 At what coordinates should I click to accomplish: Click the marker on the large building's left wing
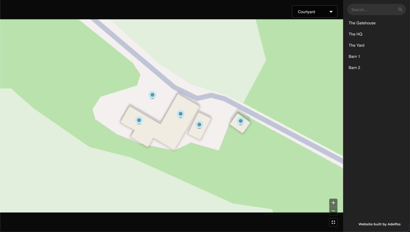(139, 120)
